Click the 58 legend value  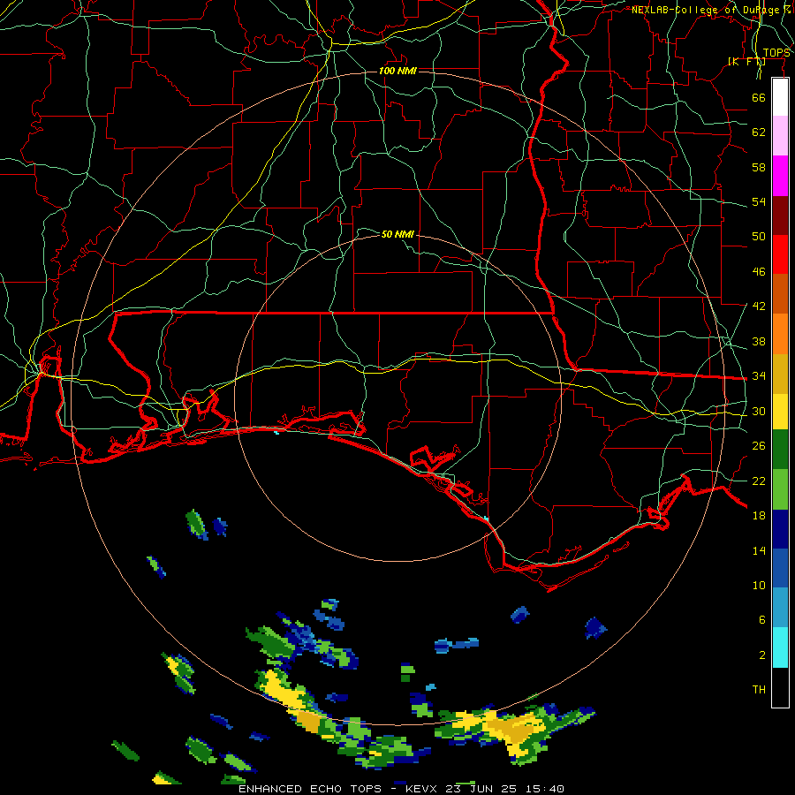pos(759,167)
